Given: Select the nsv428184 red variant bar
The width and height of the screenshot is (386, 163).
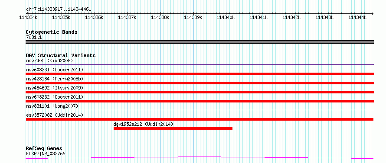Looking at the screenshot, I should pyautogui.click(x=200, y=83).
